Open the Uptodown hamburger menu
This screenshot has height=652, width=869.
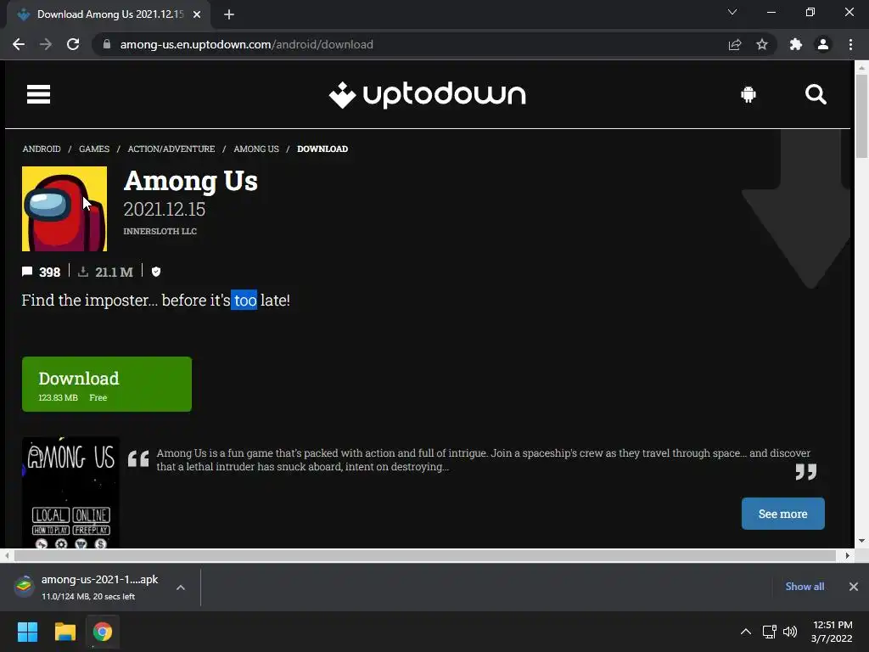click(38, 94)
